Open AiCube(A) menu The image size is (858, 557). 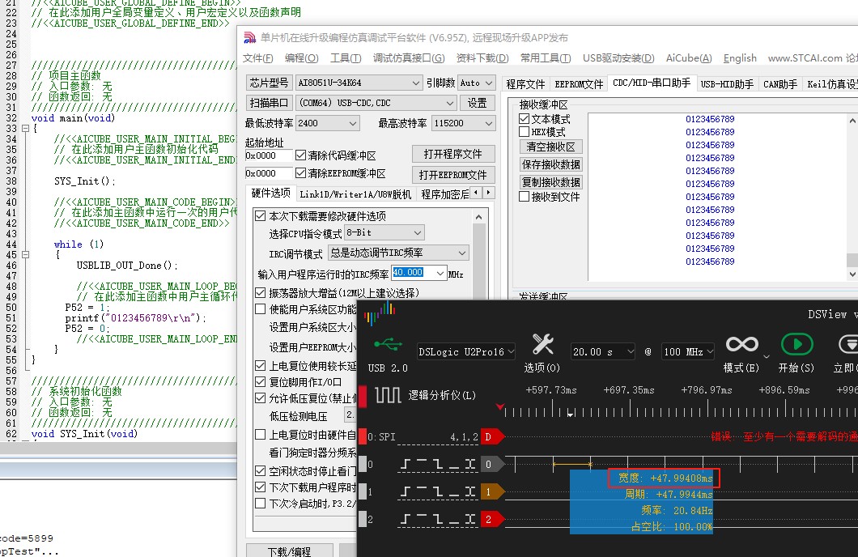(x=689, y=58)
